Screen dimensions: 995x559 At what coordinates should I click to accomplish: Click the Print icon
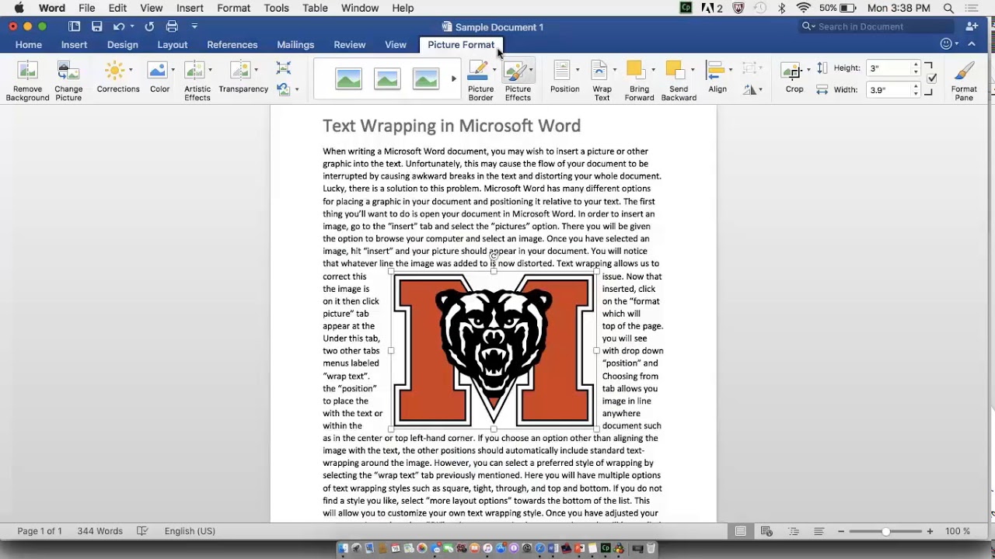click(x=172, y=26)
